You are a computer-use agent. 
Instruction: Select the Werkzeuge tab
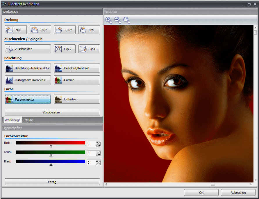[12, 120]
